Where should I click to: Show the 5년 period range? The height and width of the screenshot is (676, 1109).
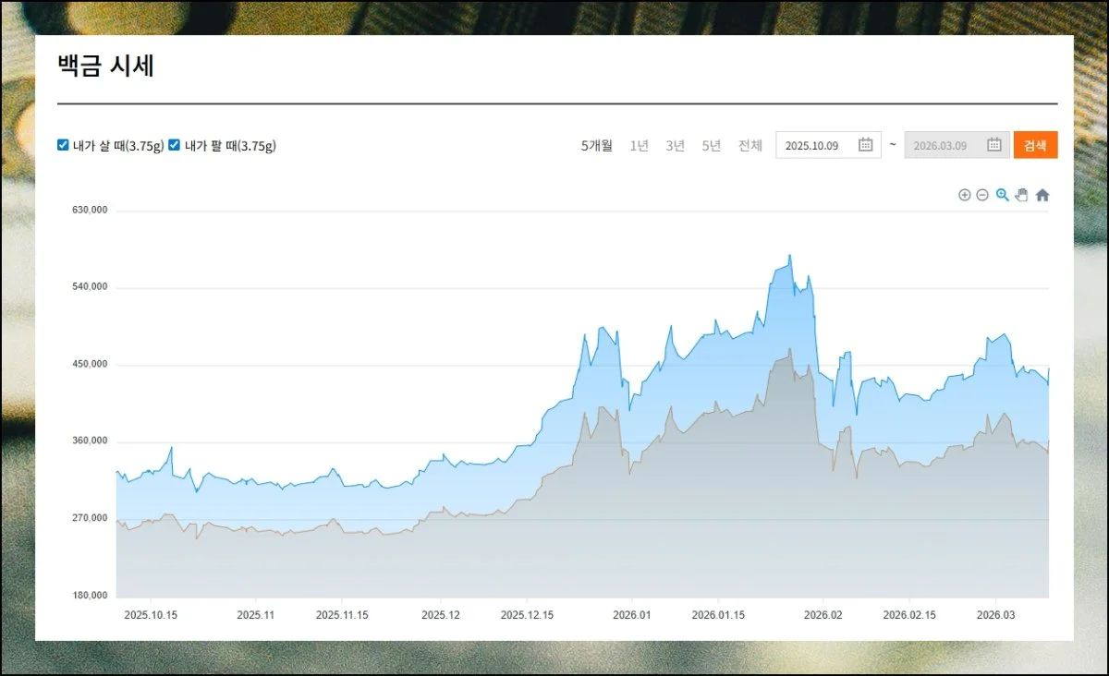pyautogui.click(x=711, y=146)
